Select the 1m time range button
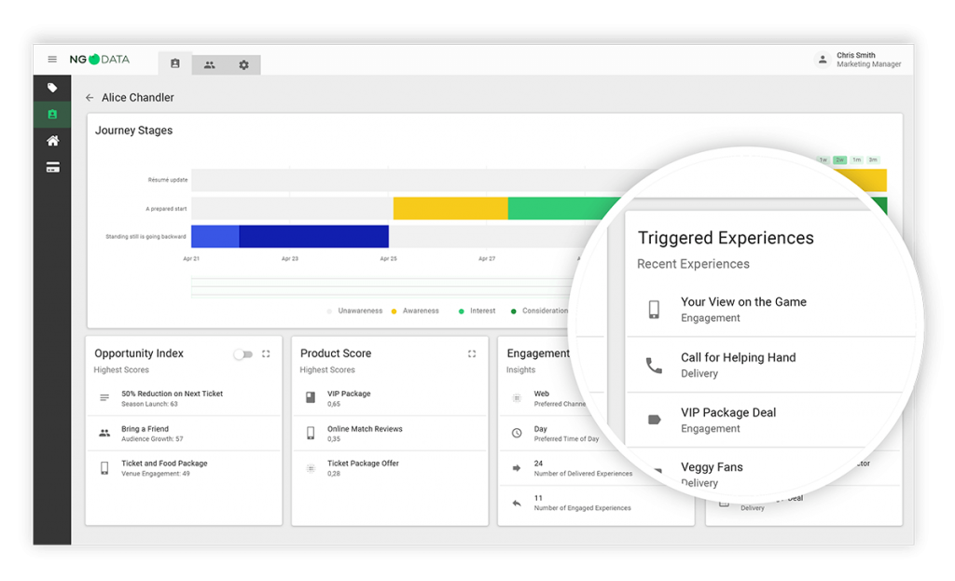 coord(857,160)
